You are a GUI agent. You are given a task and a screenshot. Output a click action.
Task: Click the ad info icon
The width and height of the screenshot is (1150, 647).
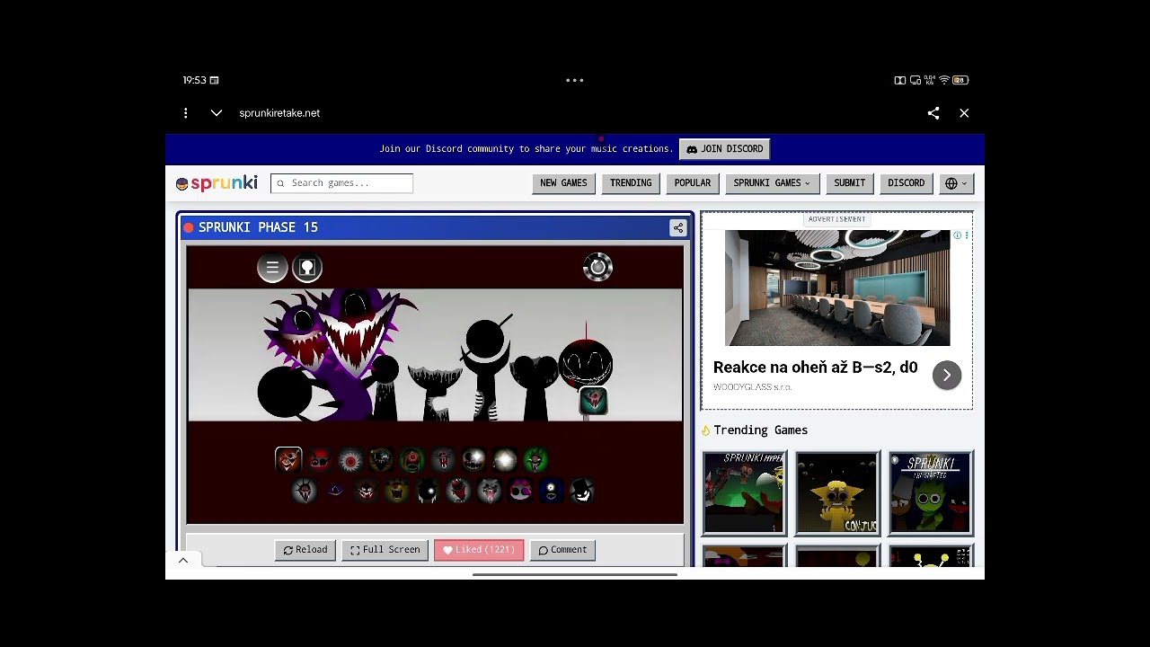click(x=957, y=235)
